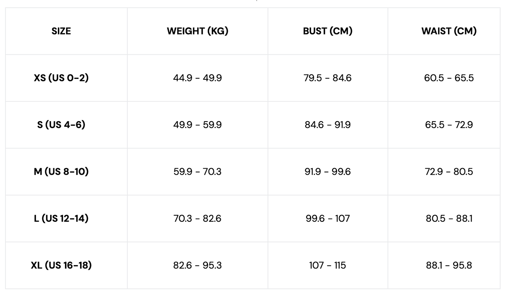The height and width of the screenshot is (301, 505).
Task: Click the XL waist value 88.1 - 95.8
Action: pyautogui.click(x=449, y=265)
